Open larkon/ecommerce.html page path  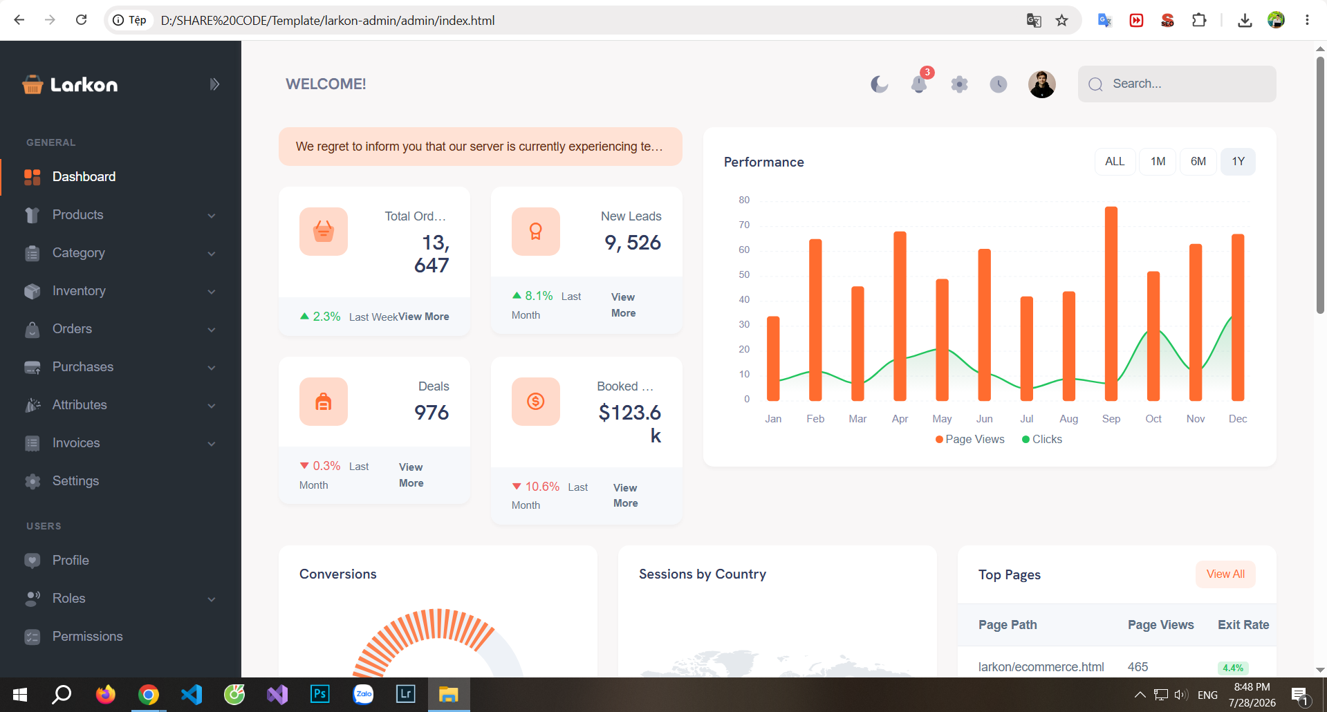[x=1041, y=667]
